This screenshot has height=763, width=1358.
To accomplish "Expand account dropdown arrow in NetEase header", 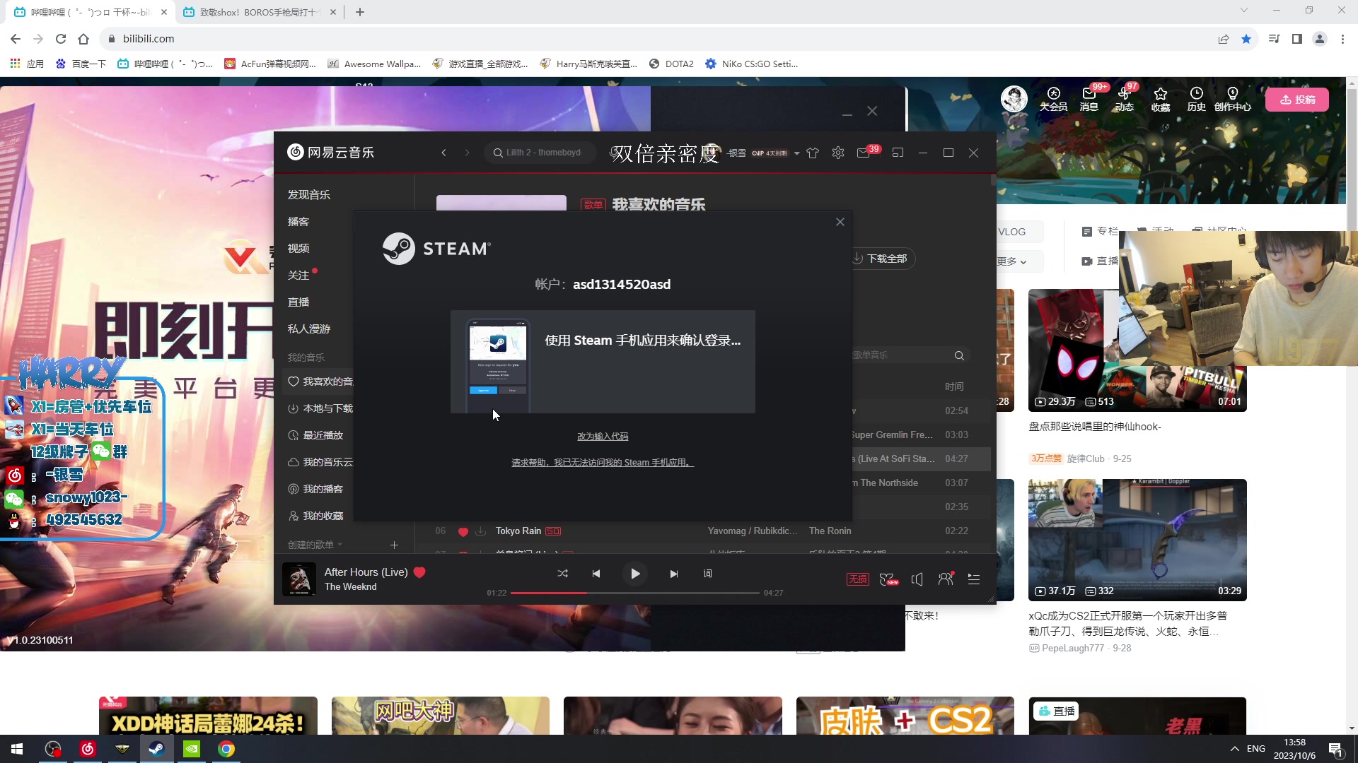I will click(797, 153).
